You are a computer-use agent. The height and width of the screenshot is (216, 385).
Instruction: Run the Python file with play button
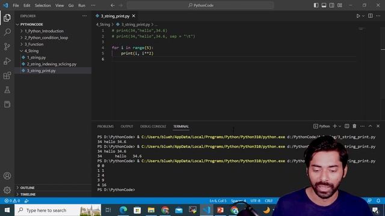pos(358,16)
